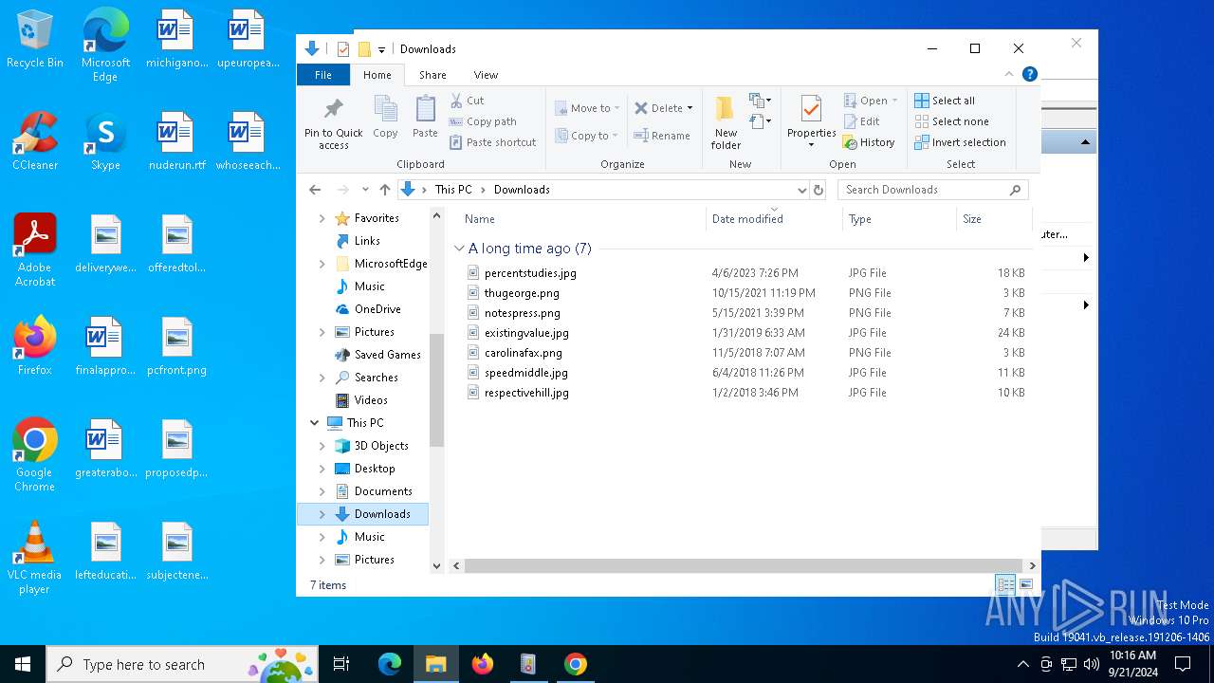Click the horizontal scrollbar in file list
The image size is (1214, 683).
click(x=743, y=565)
